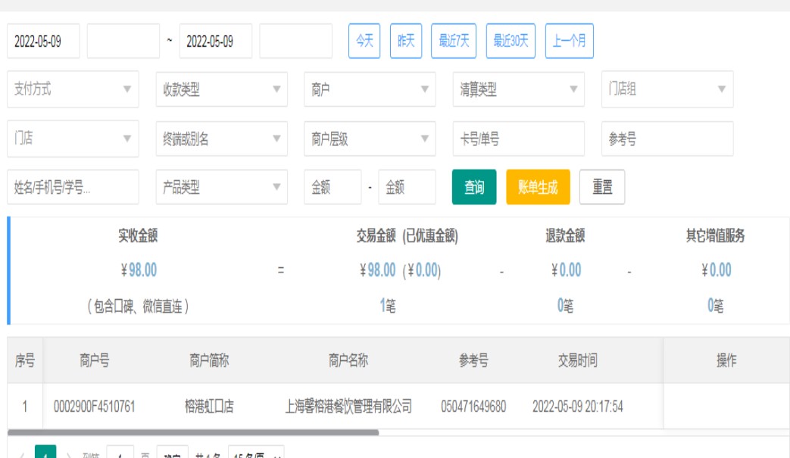Click the 姓名/手机号/学号 input field
Viewport: 790px width, 458px height.
[73, 187]
